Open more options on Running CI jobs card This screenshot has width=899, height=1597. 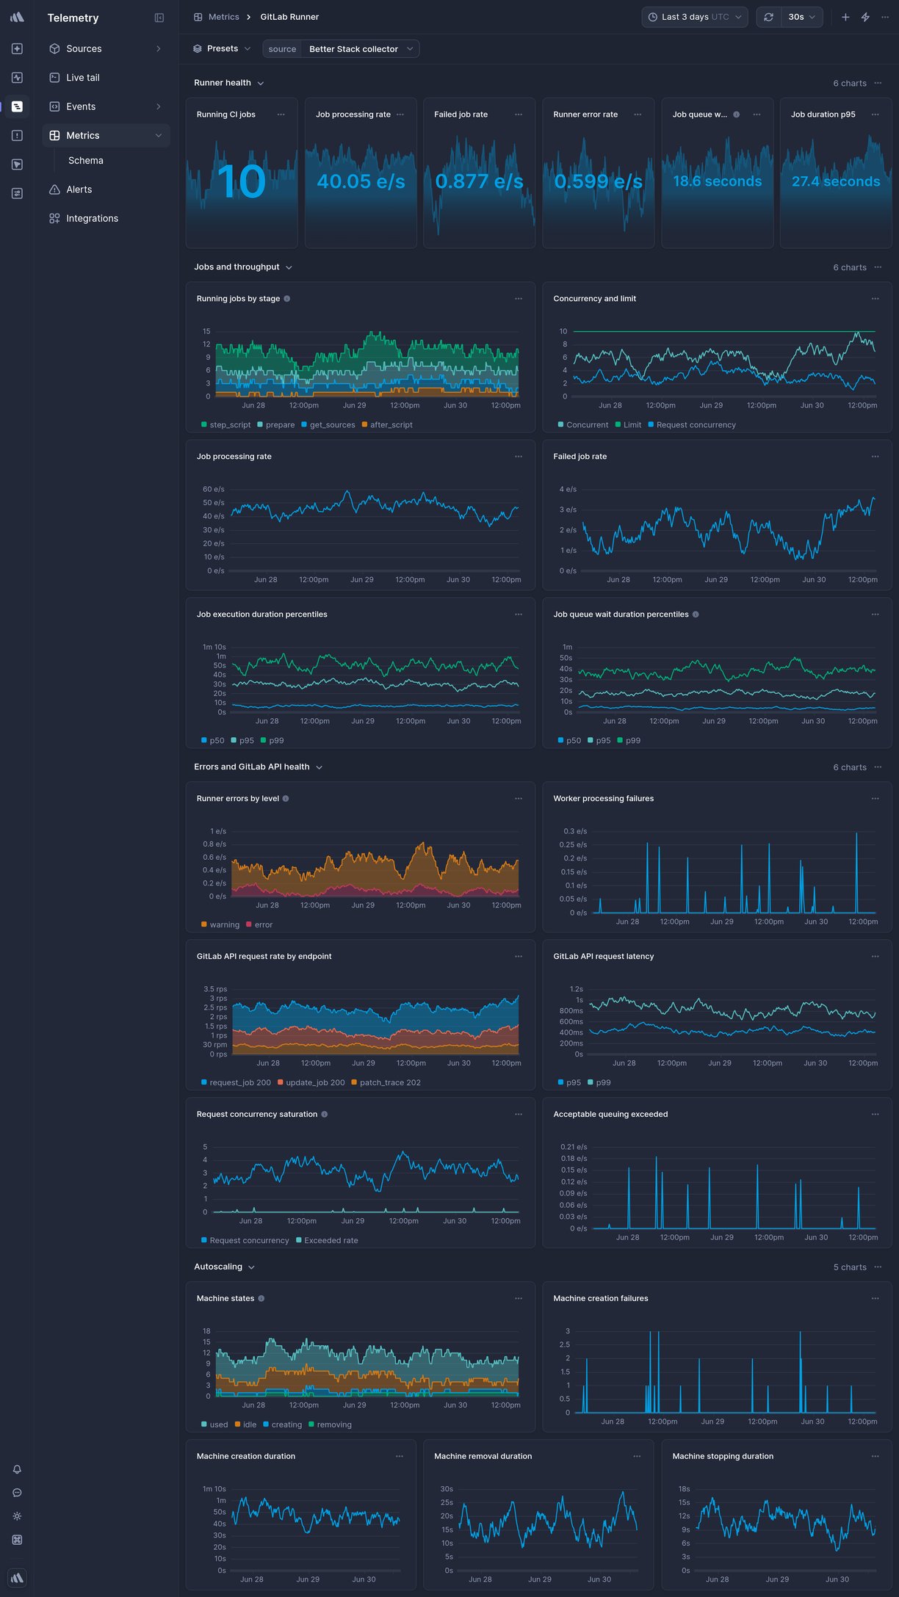tap(281, 115)
